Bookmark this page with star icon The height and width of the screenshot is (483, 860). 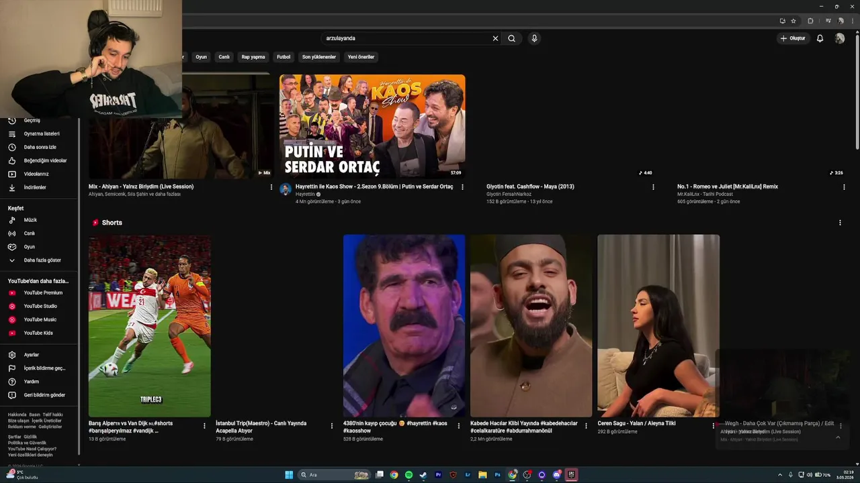(x=793, y=21)
